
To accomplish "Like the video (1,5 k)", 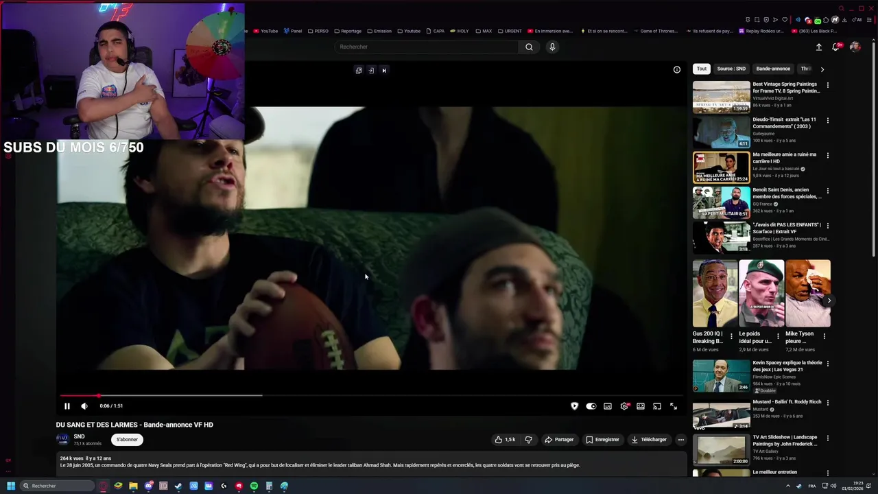I will [505, 440].
